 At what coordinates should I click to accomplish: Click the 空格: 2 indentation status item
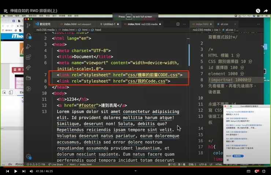point(192,164)
